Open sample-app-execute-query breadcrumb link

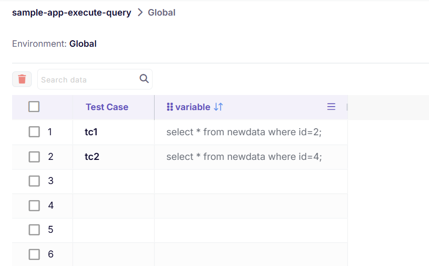(x=71, y=13)
